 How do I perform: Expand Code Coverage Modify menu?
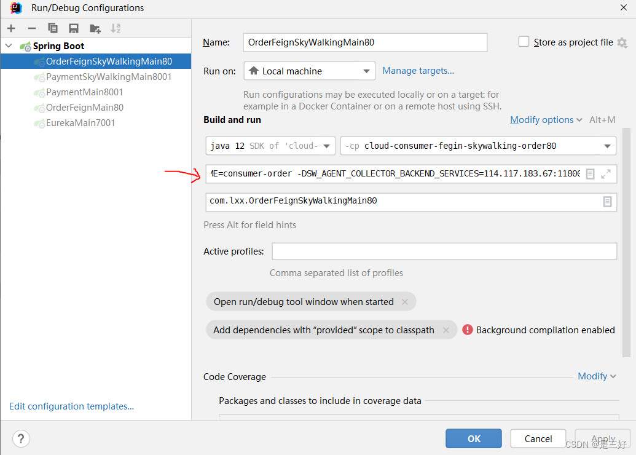[597, 376]
